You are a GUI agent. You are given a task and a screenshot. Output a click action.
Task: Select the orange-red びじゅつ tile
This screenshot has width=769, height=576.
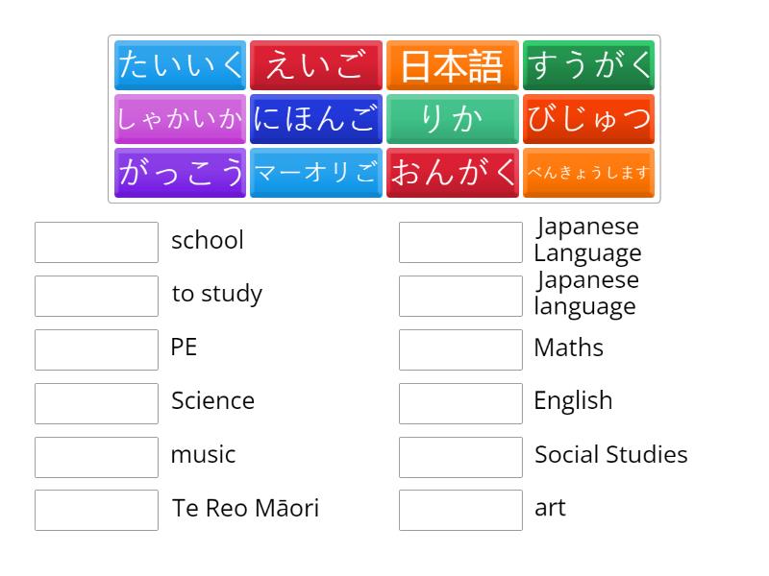coord(588,119)
